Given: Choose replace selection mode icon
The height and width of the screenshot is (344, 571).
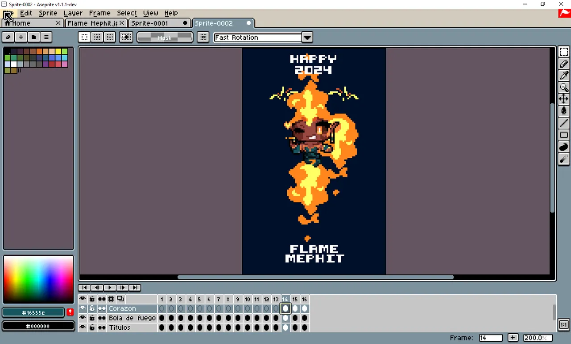Looking at the screenshot, I should (84, 37).
